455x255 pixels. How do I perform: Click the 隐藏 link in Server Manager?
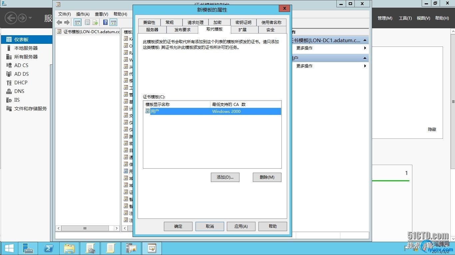432,129
